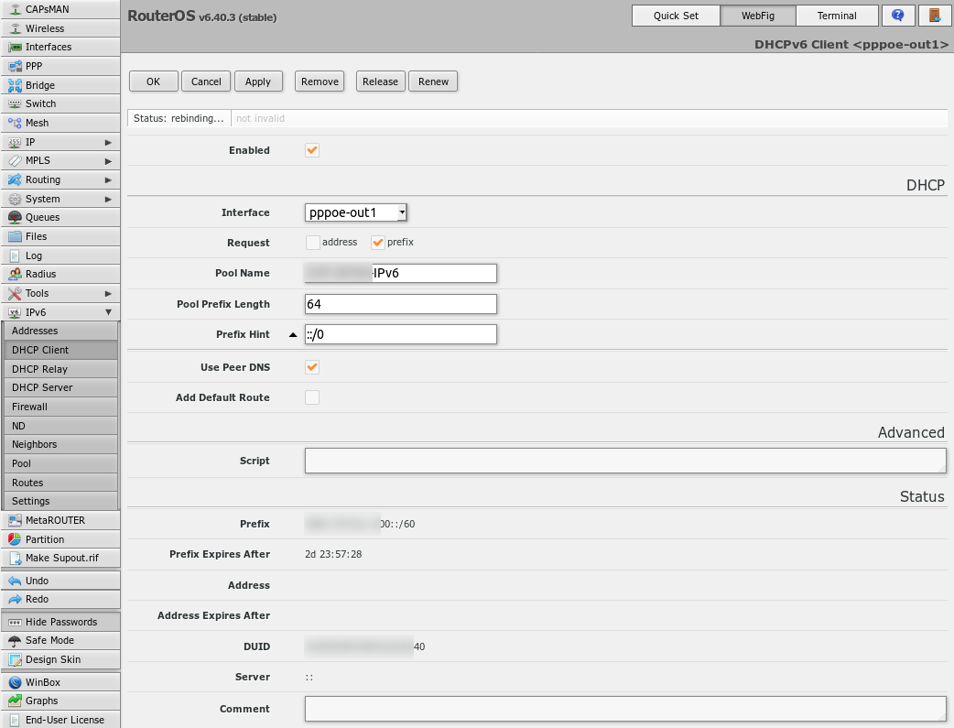The width and height of the screenshot is (954, 728).
Task: Click the WinBox globe icon
Action: click(16, 683)
